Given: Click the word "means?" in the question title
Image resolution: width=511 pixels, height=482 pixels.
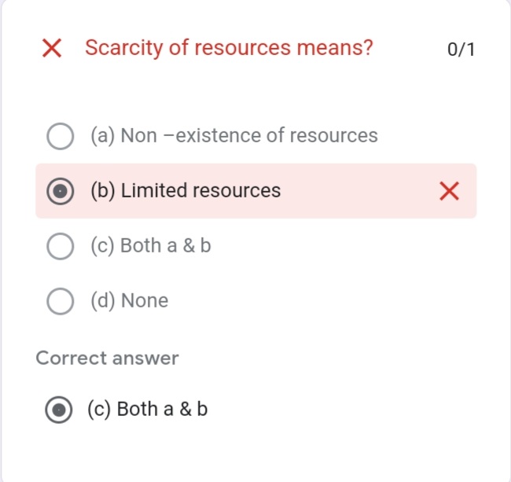Looking at the screenshot, I should pos(334,48).
